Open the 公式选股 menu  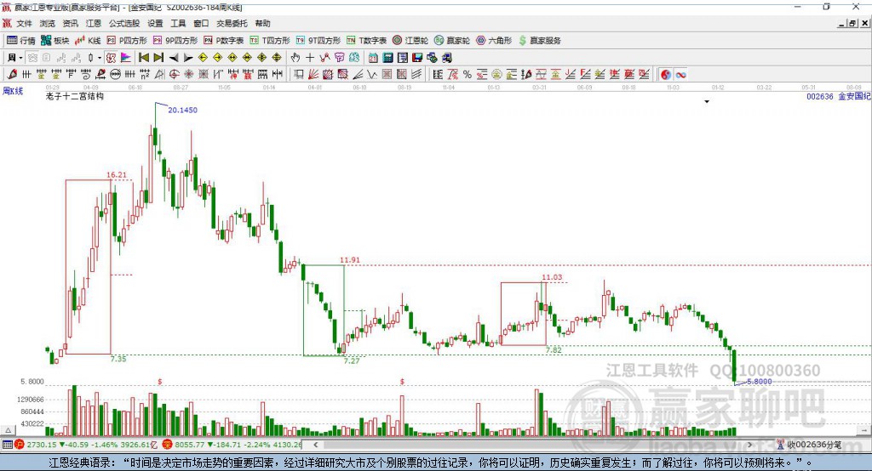pos(124,23)
